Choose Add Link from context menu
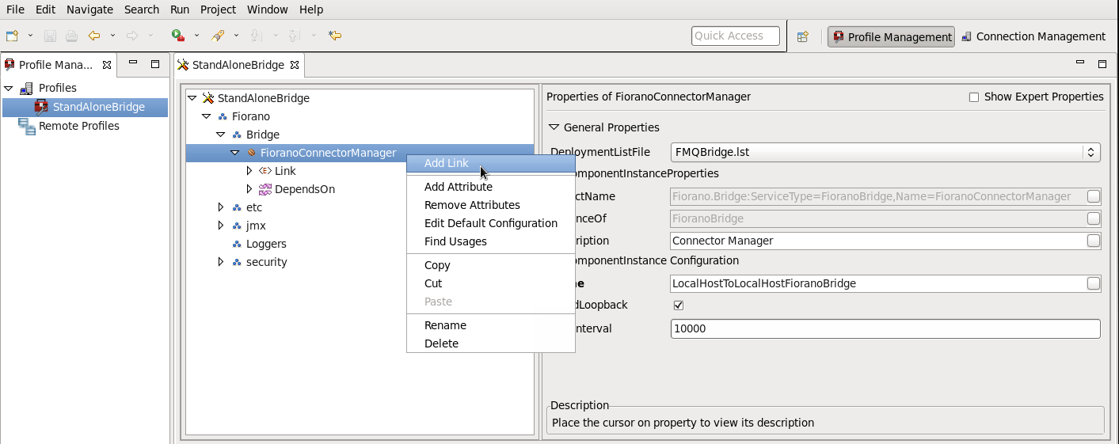The image size is (1119, 444). pos(491,163)
